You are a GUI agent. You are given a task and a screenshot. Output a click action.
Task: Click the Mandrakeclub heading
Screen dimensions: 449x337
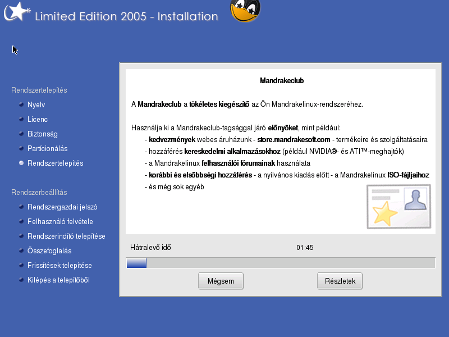click(x=282, y=81)
